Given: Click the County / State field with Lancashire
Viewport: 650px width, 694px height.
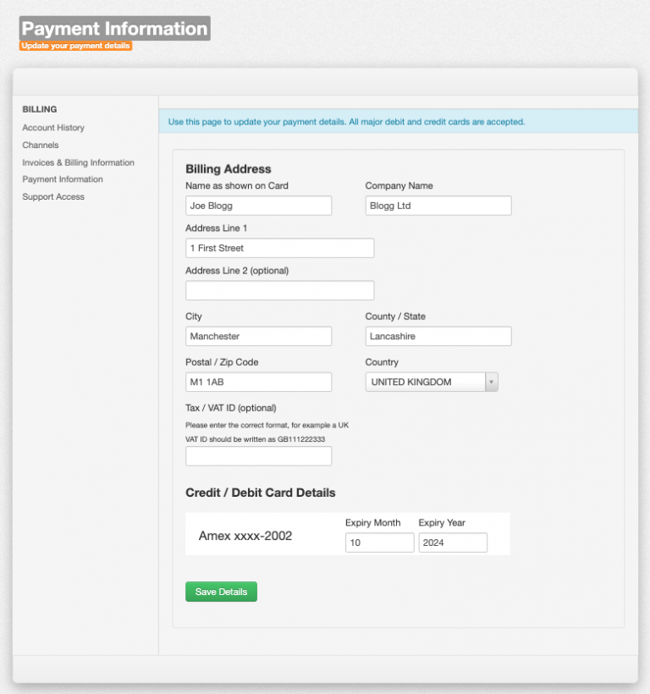Looking at the screenshot, I should click(x=438, y=335).
